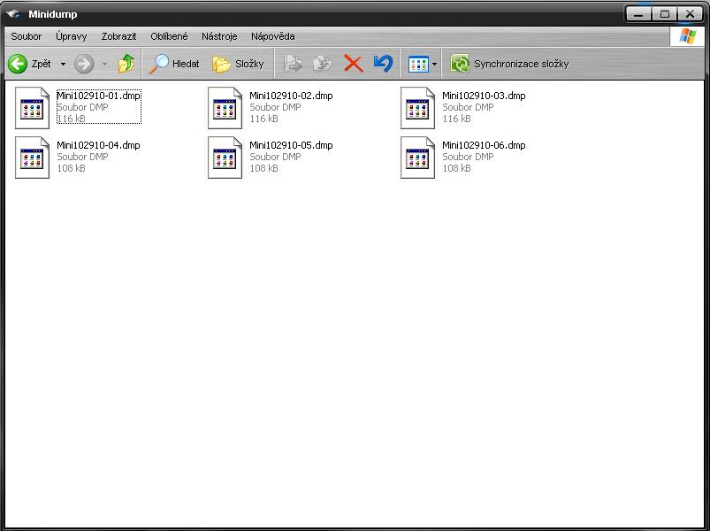This screenshot has width=710, height=531.
Task: Click the views grid icon
Action: 418,64
